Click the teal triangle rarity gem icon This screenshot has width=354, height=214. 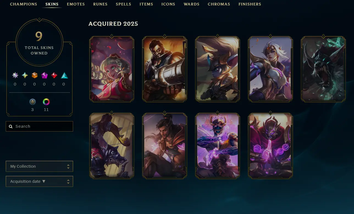click(x=64, y=75)
